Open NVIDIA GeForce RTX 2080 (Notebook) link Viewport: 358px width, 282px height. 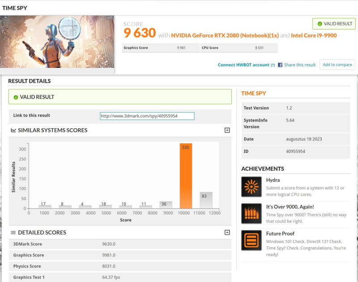point(225,35)
